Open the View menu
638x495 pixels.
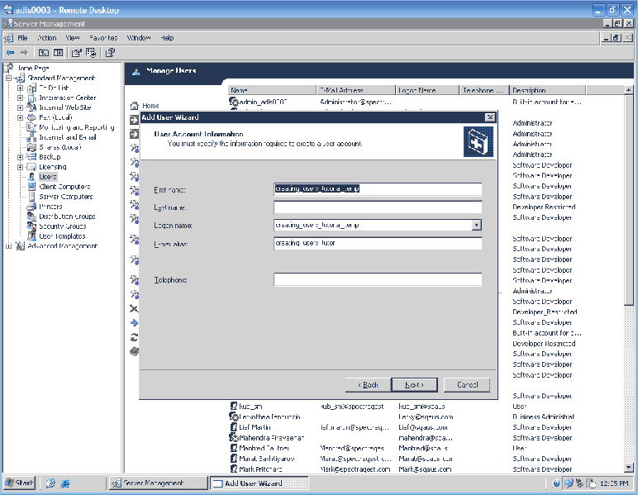pos(73,38)
